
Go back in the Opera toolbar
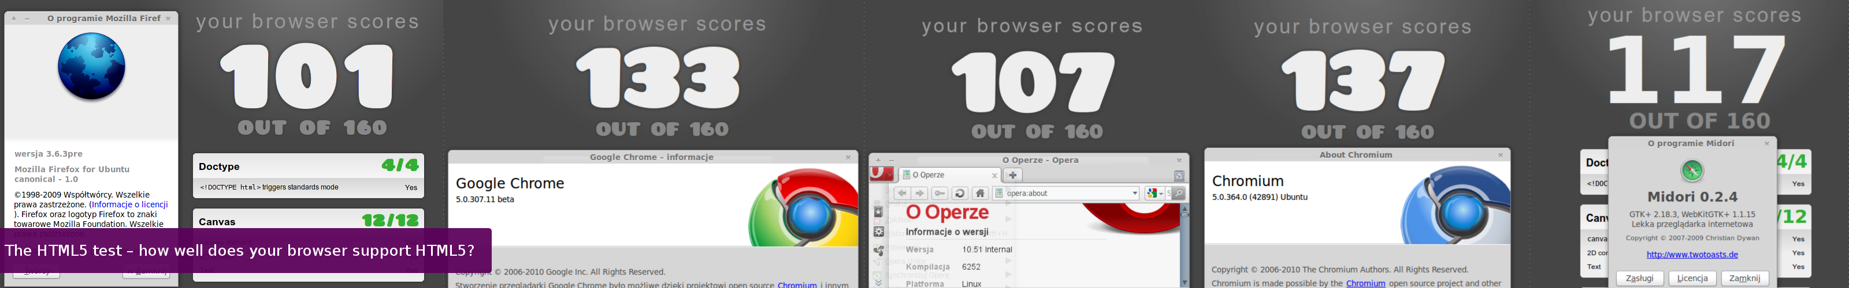click(902, 194)
